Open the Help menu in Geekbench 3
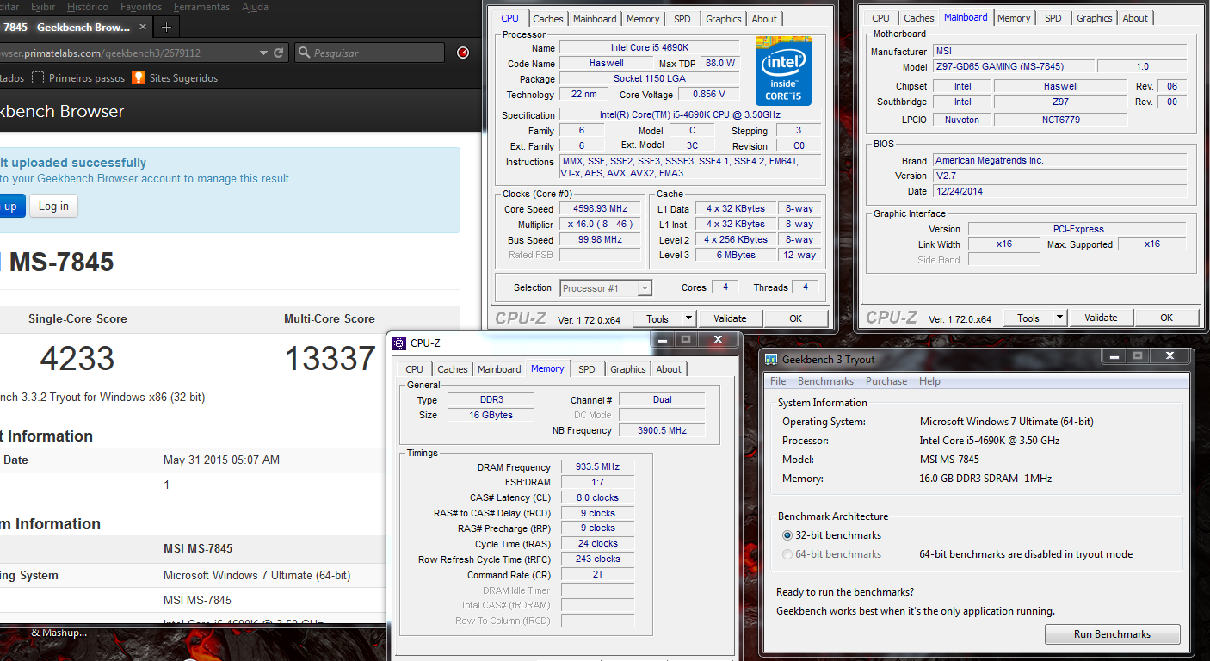The height and width of the screenshot is (661, 1210). coord(929,381)
